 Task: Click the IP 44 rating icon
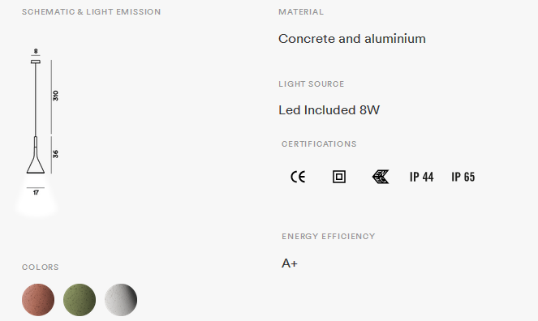click(422, 177)
